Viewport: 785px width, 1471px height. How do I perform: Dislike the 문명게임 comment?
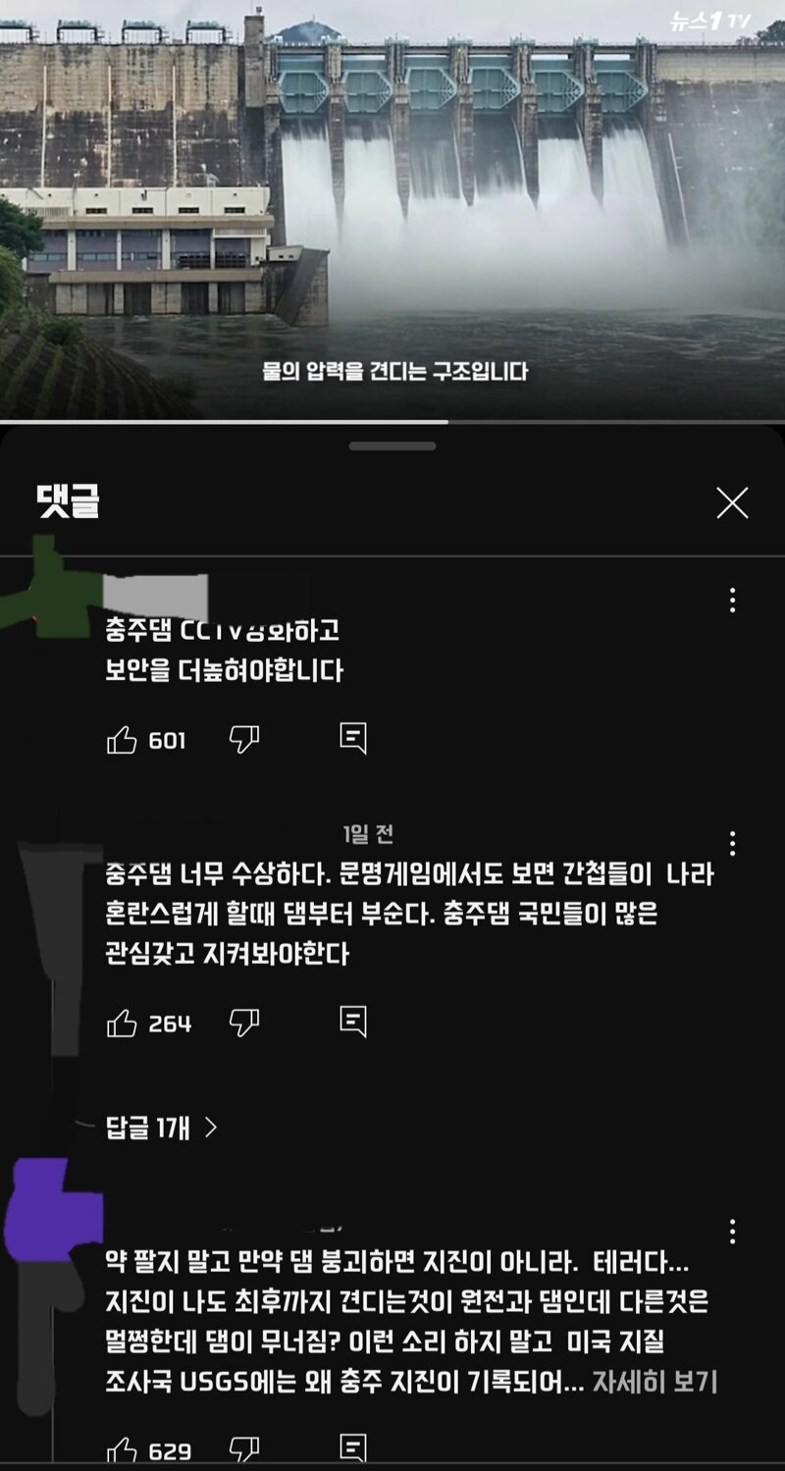[x=243, y=1024]
